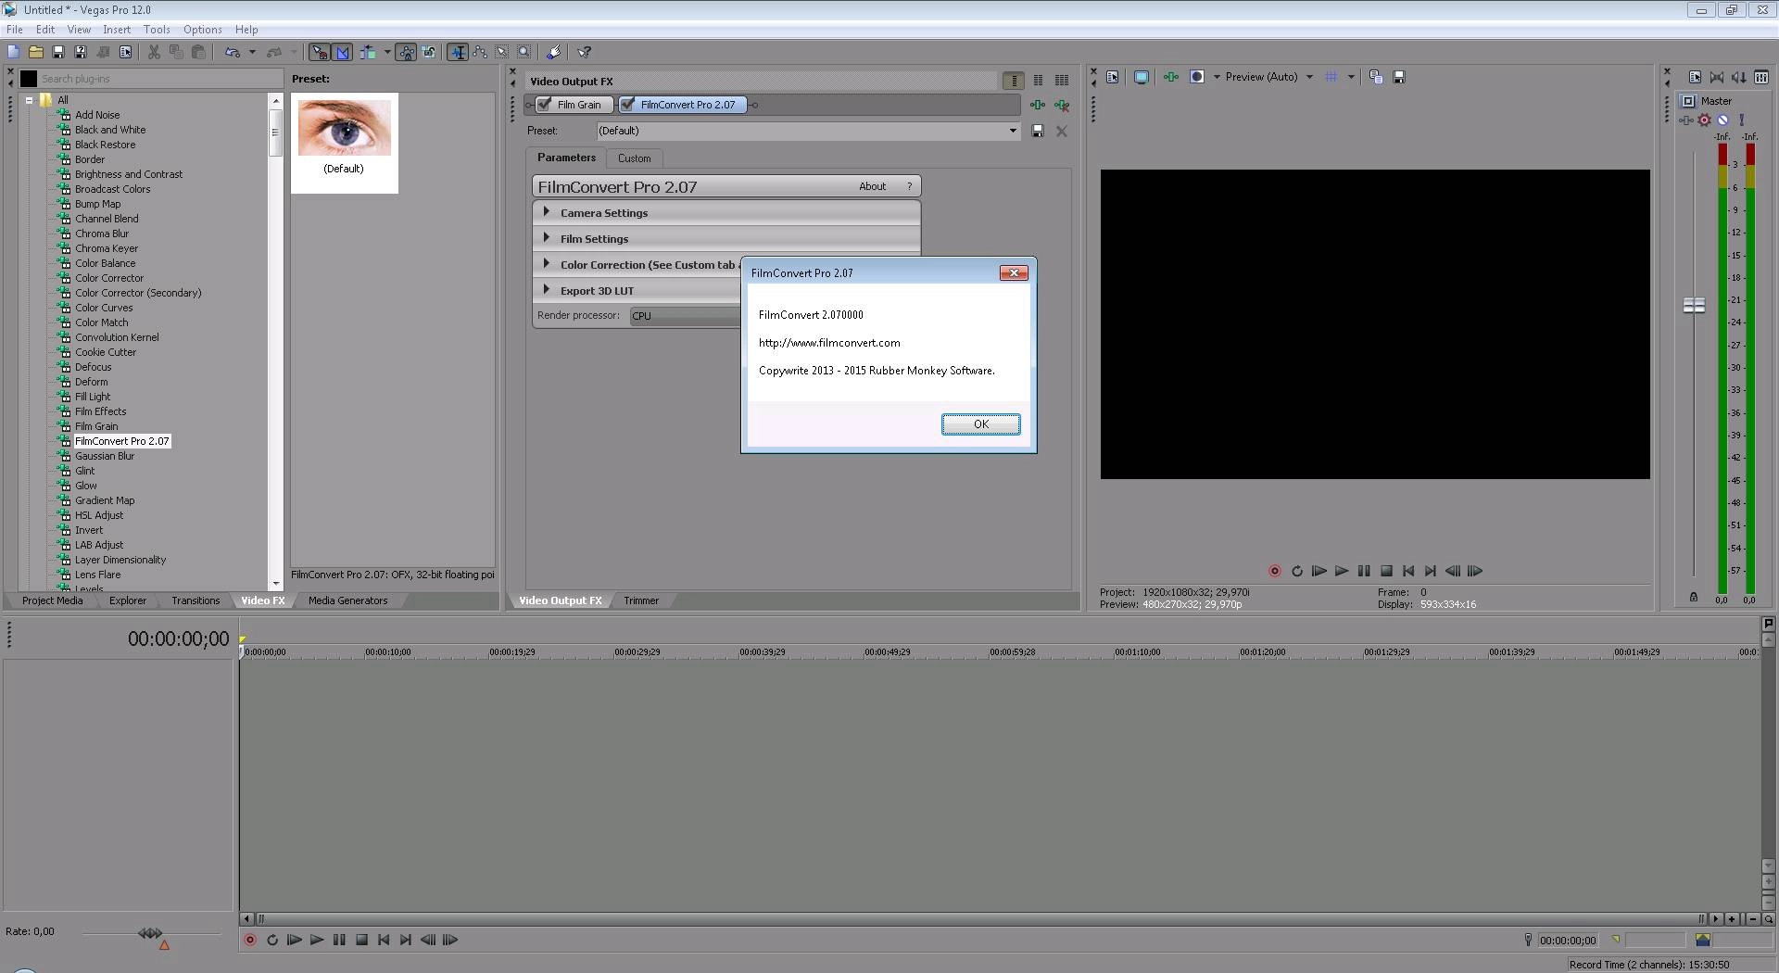
Task: Switch to the Parameters tab
Action: 566,158
